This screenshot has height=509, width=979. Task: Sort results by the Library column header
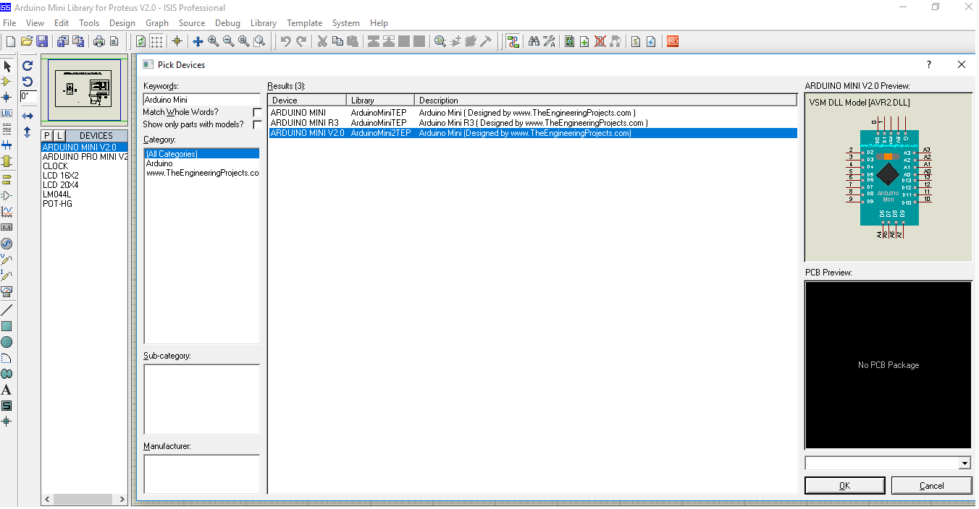pyautogui.click(x=380, y=100)
